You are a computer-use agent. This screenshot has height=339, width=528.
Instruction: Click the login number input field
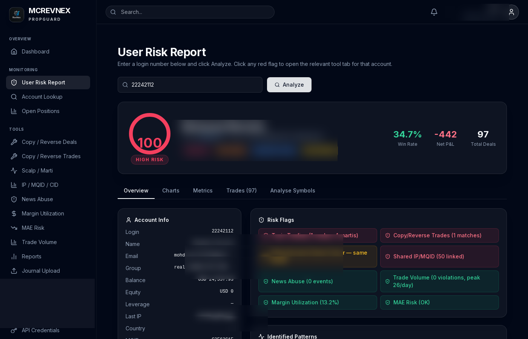190,85
